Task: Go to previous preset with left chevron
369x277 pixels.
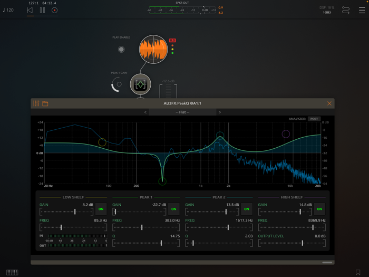Action: (145, 112)
